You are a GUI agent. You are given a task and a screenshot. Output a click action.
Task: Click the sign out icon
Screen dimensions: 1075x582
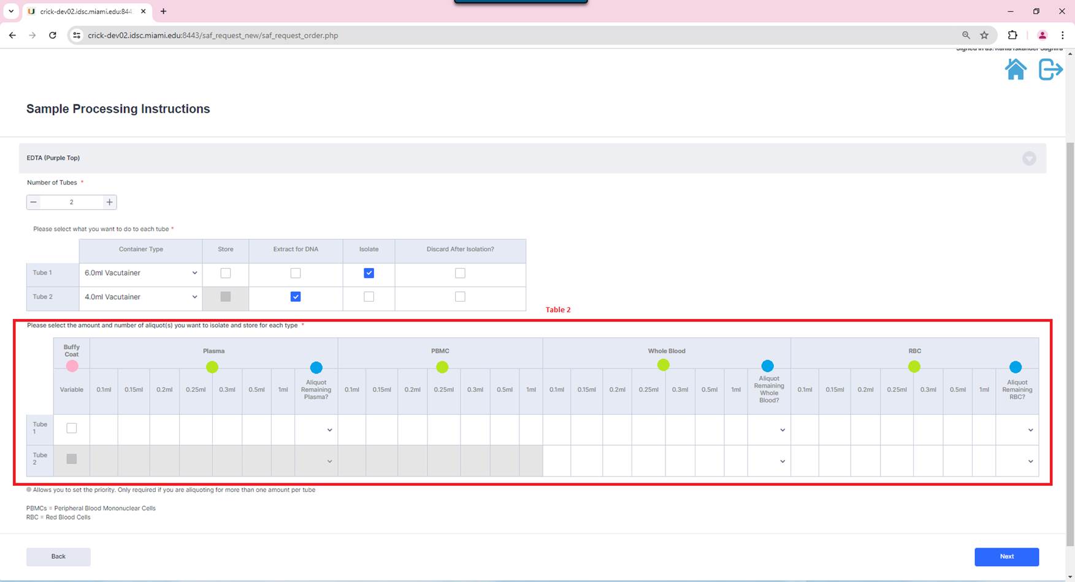coord(1050,69)
